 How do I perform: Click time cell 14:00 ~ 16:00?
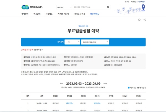42,111
